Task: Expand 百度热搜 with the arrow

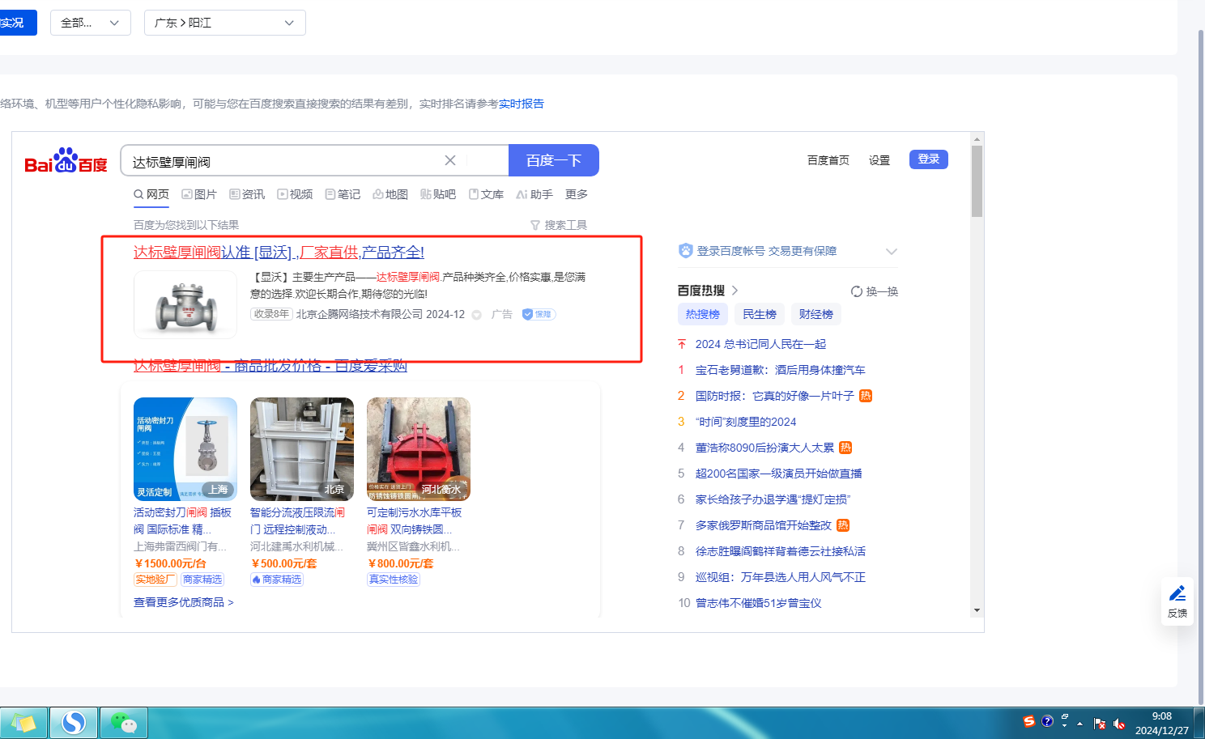Action: point(735,291)
